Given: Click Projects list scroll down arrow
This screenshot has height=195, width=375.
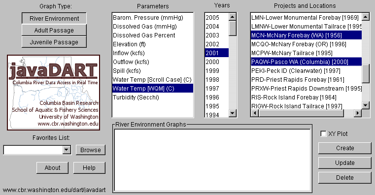Looking at the screenshot, I should click(366, 105).
